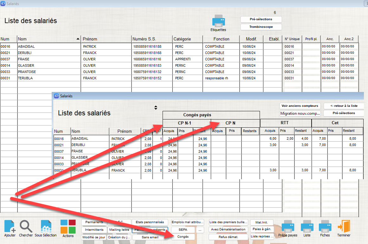368x244 pixels.
Task: Click the '<- retour à la liste' button
Action: click(344, 106)
